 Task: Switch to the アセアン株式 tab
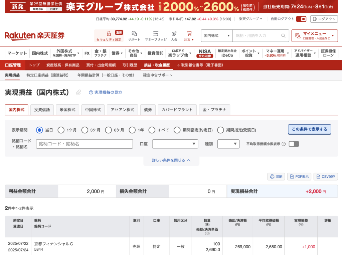coord(122,110)
